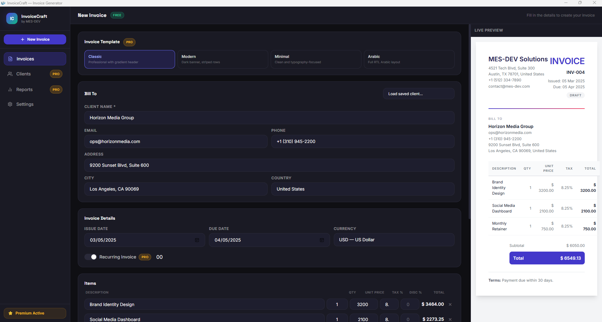Click the PRO badge next to Invoice Template

pyautogui.click(x=129, y=42)
